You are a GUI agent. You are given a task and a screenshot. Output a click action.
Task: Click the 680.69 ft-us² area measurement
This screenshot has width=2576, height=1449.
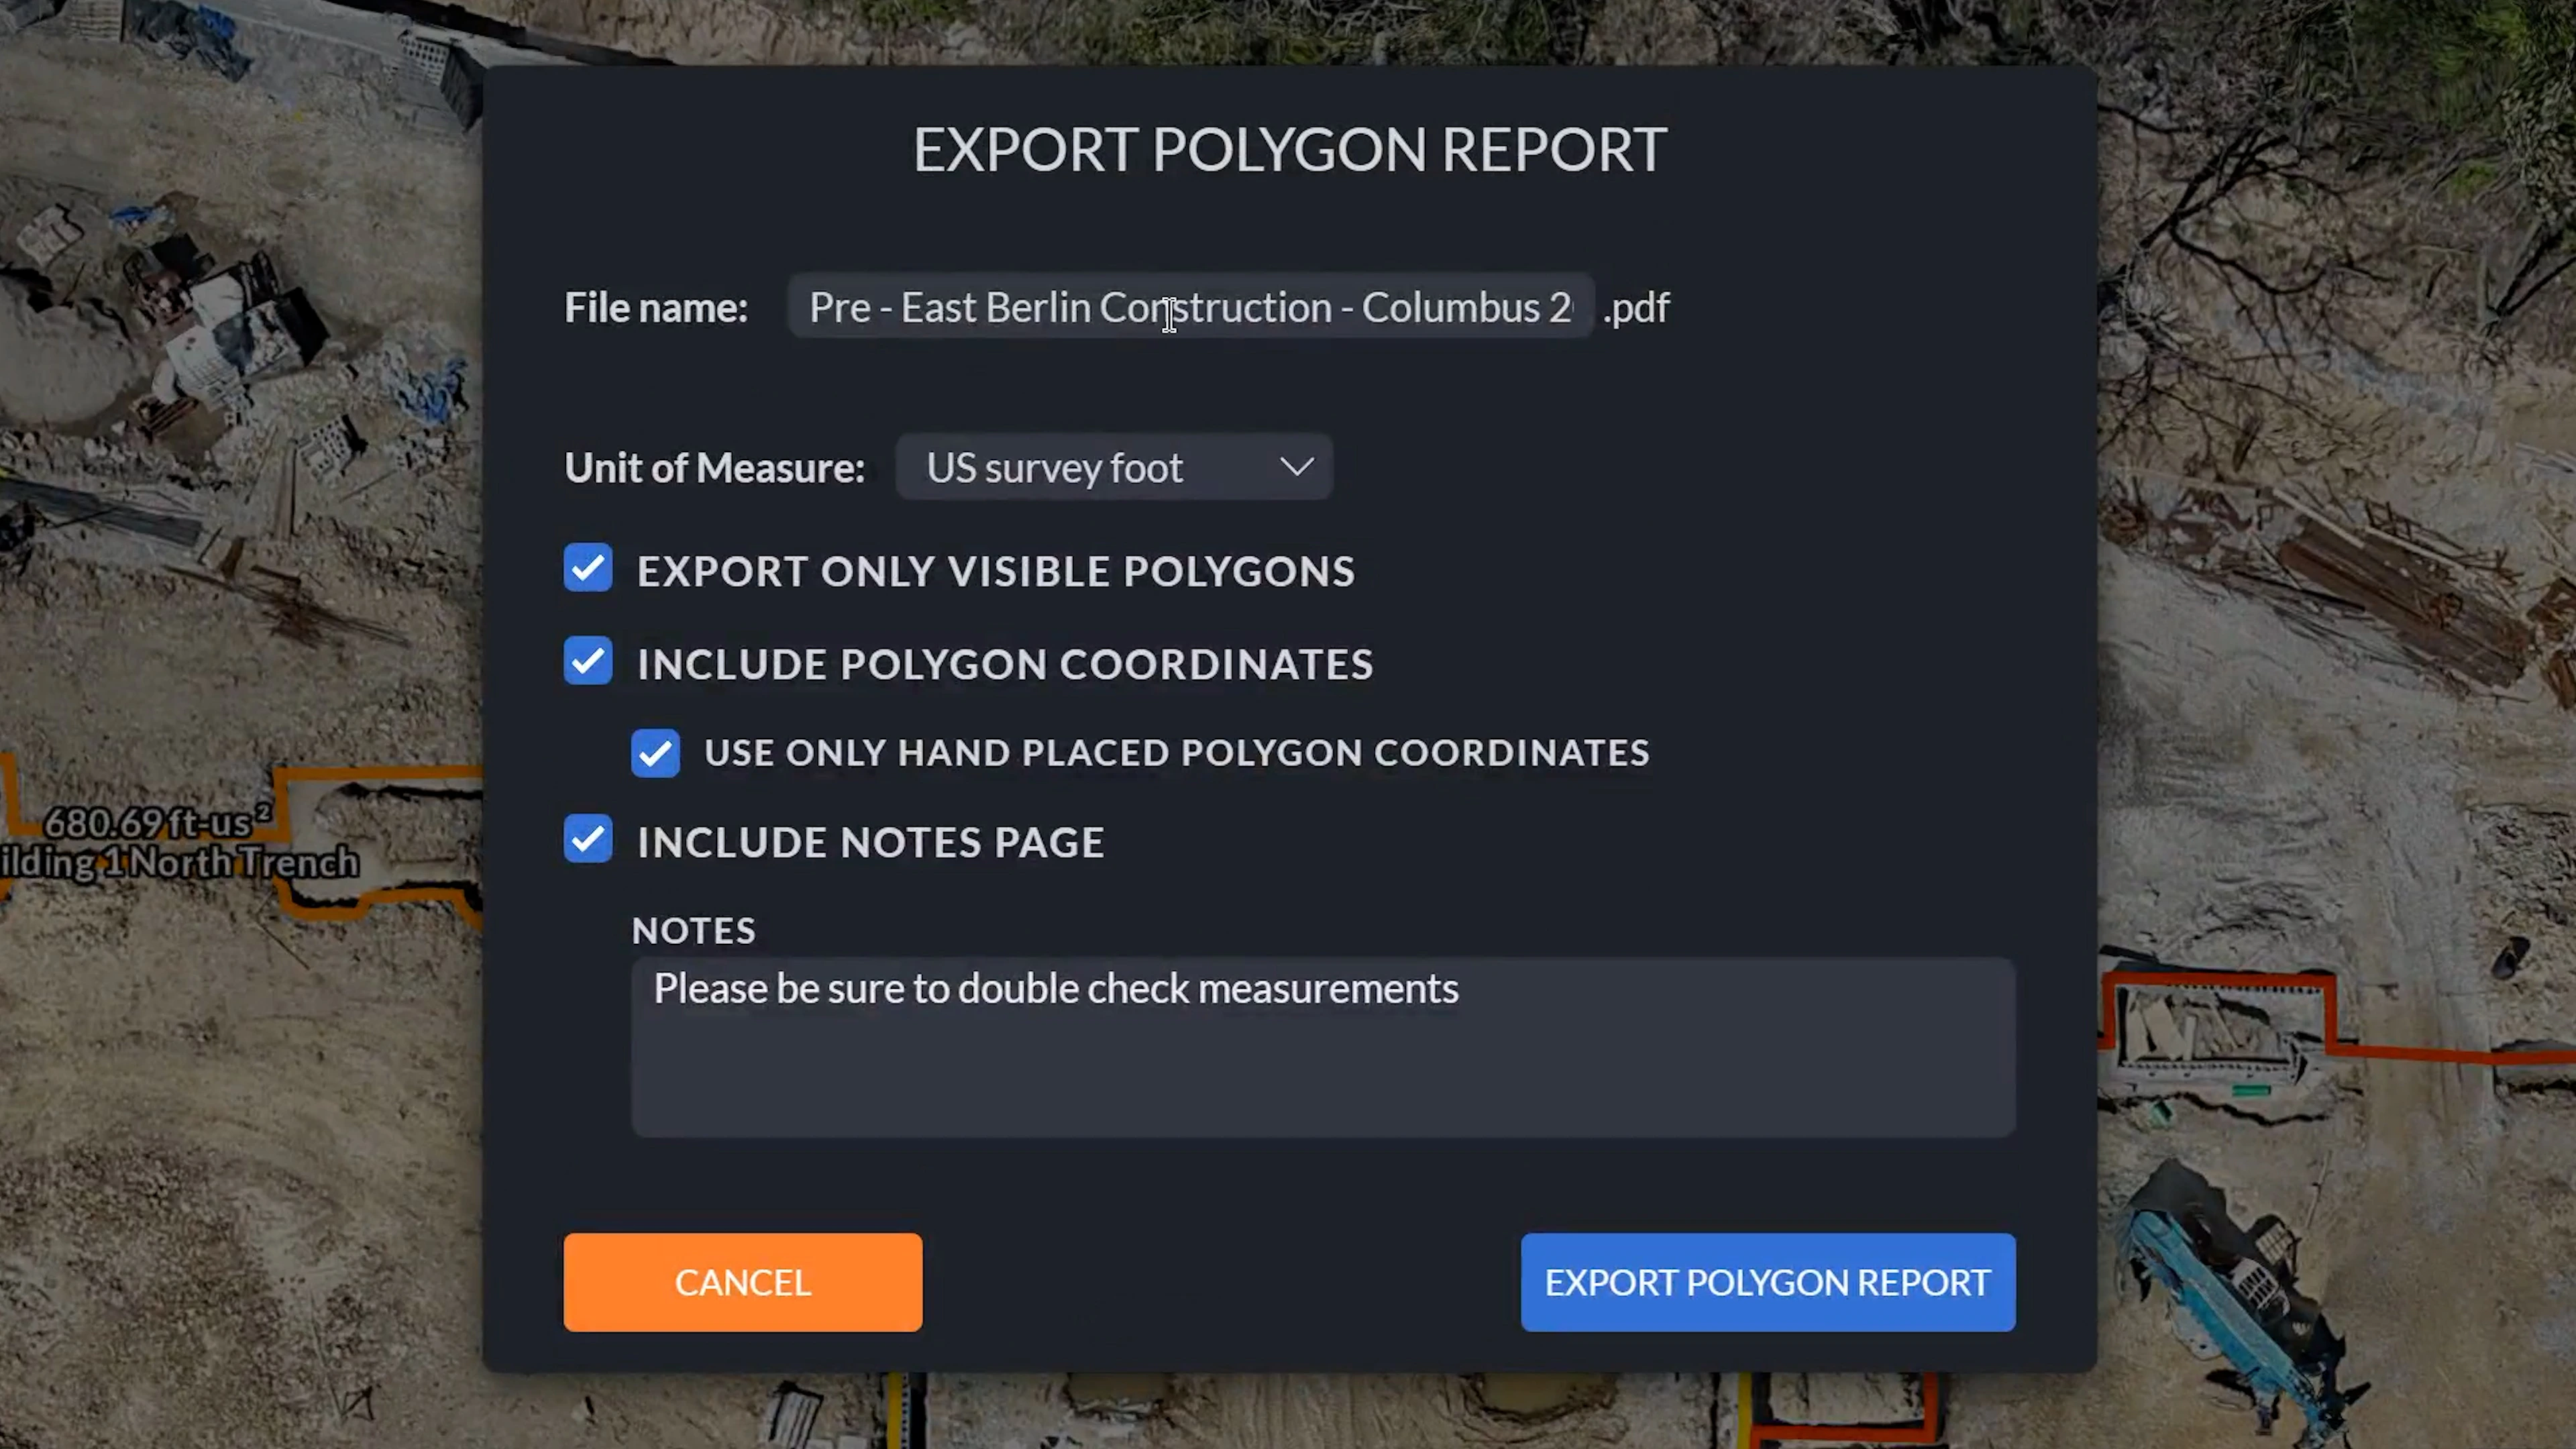[155, 822]
